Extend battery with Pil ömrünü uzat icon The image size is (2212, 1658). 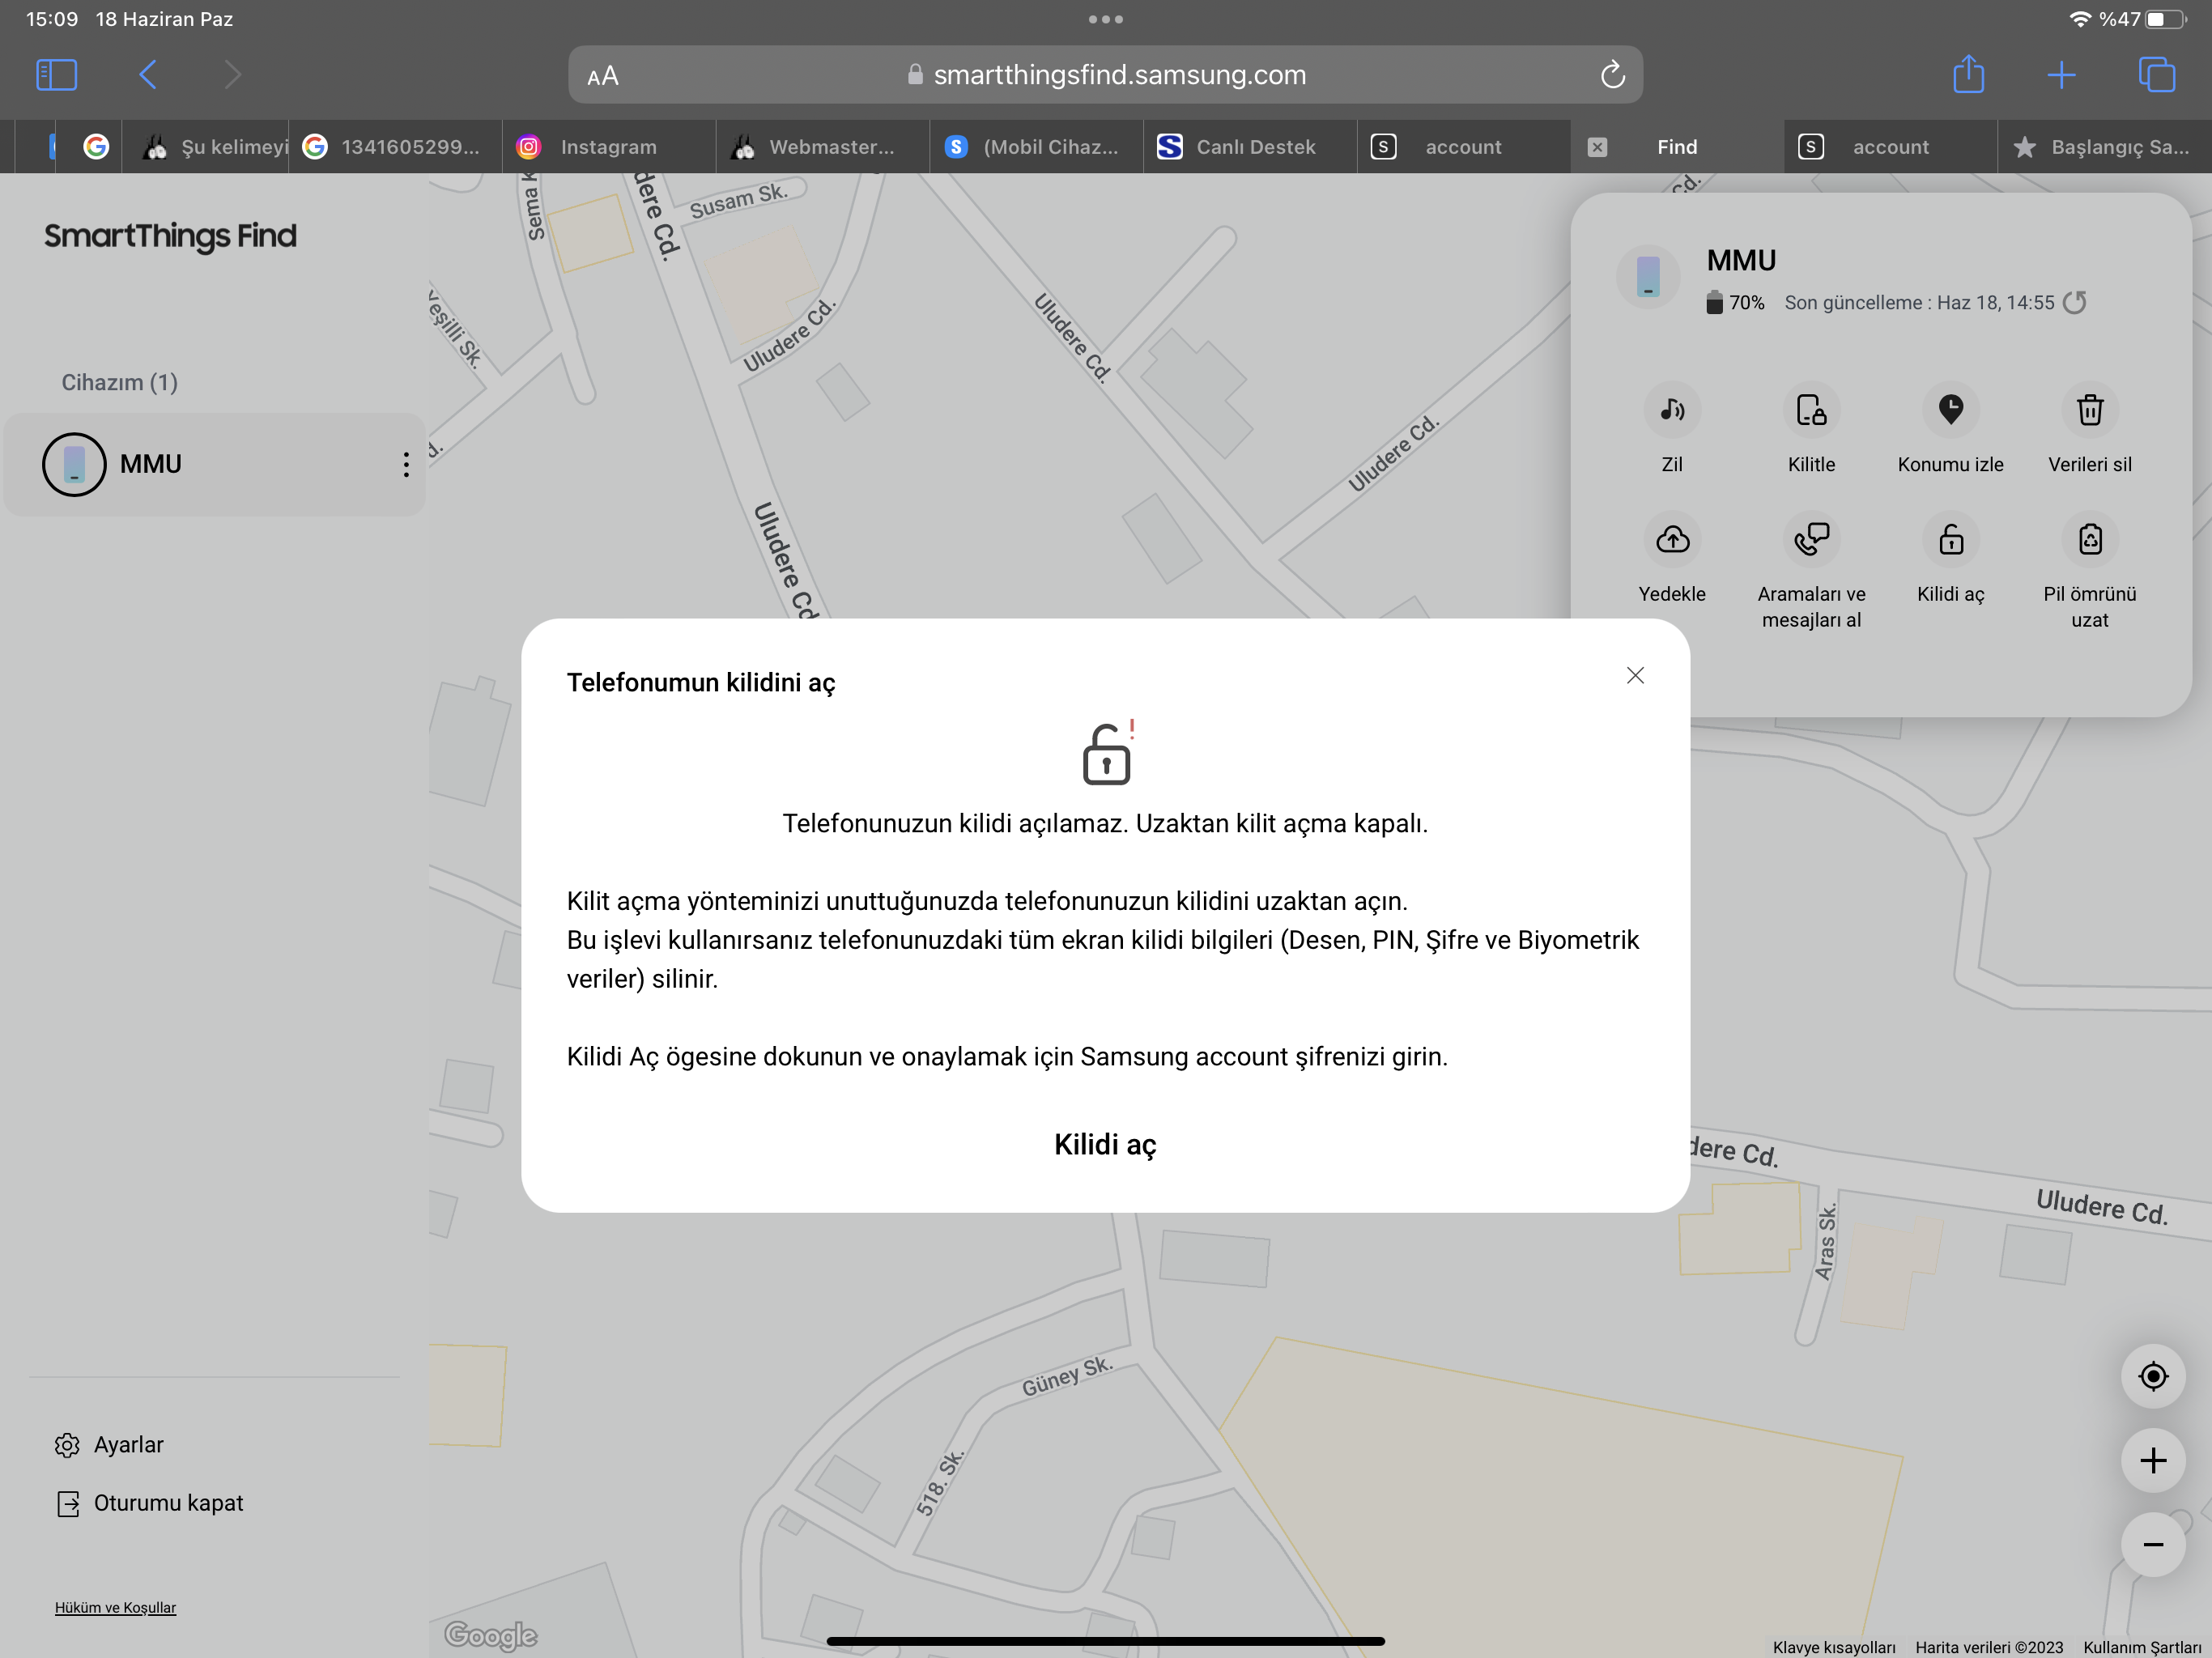tap(2089, 540)
